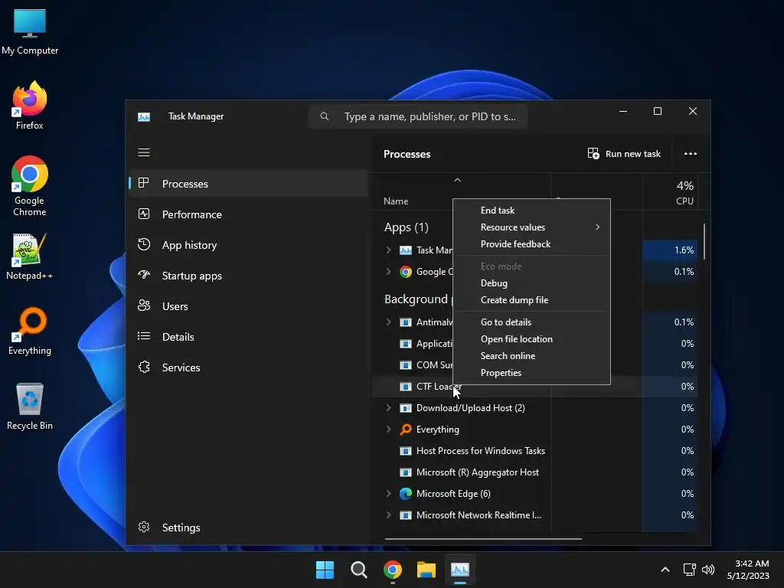This screenshot has width=784, height=588.
Task: Open the Resource values submenu arrow
Action: pos(597,227)
